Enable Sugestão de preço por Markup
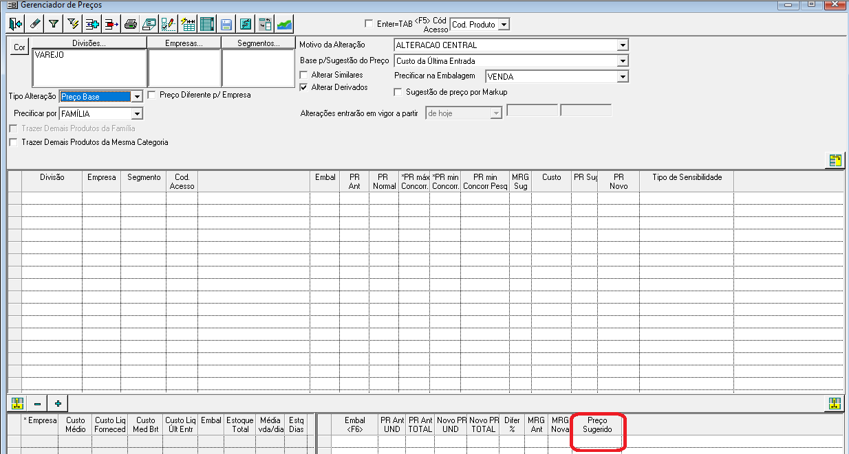 (x=398, y=91)
